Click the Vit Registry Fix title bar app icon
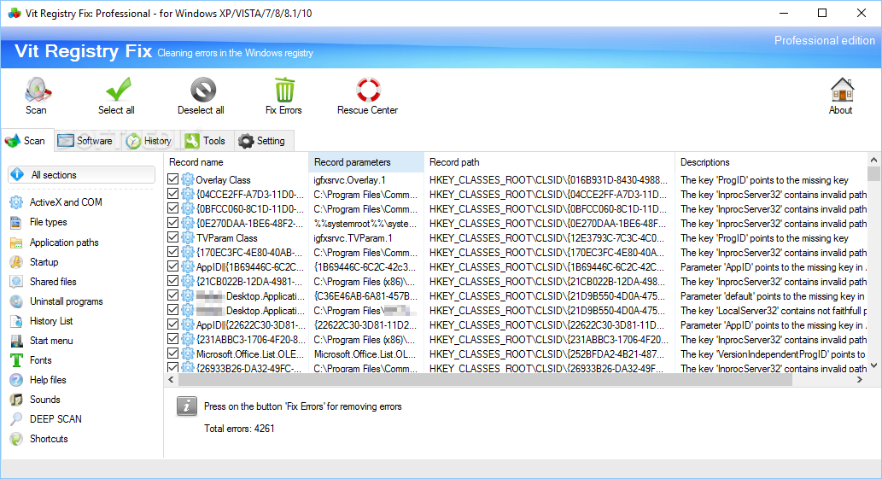882x479 pixels. point(15,13)
